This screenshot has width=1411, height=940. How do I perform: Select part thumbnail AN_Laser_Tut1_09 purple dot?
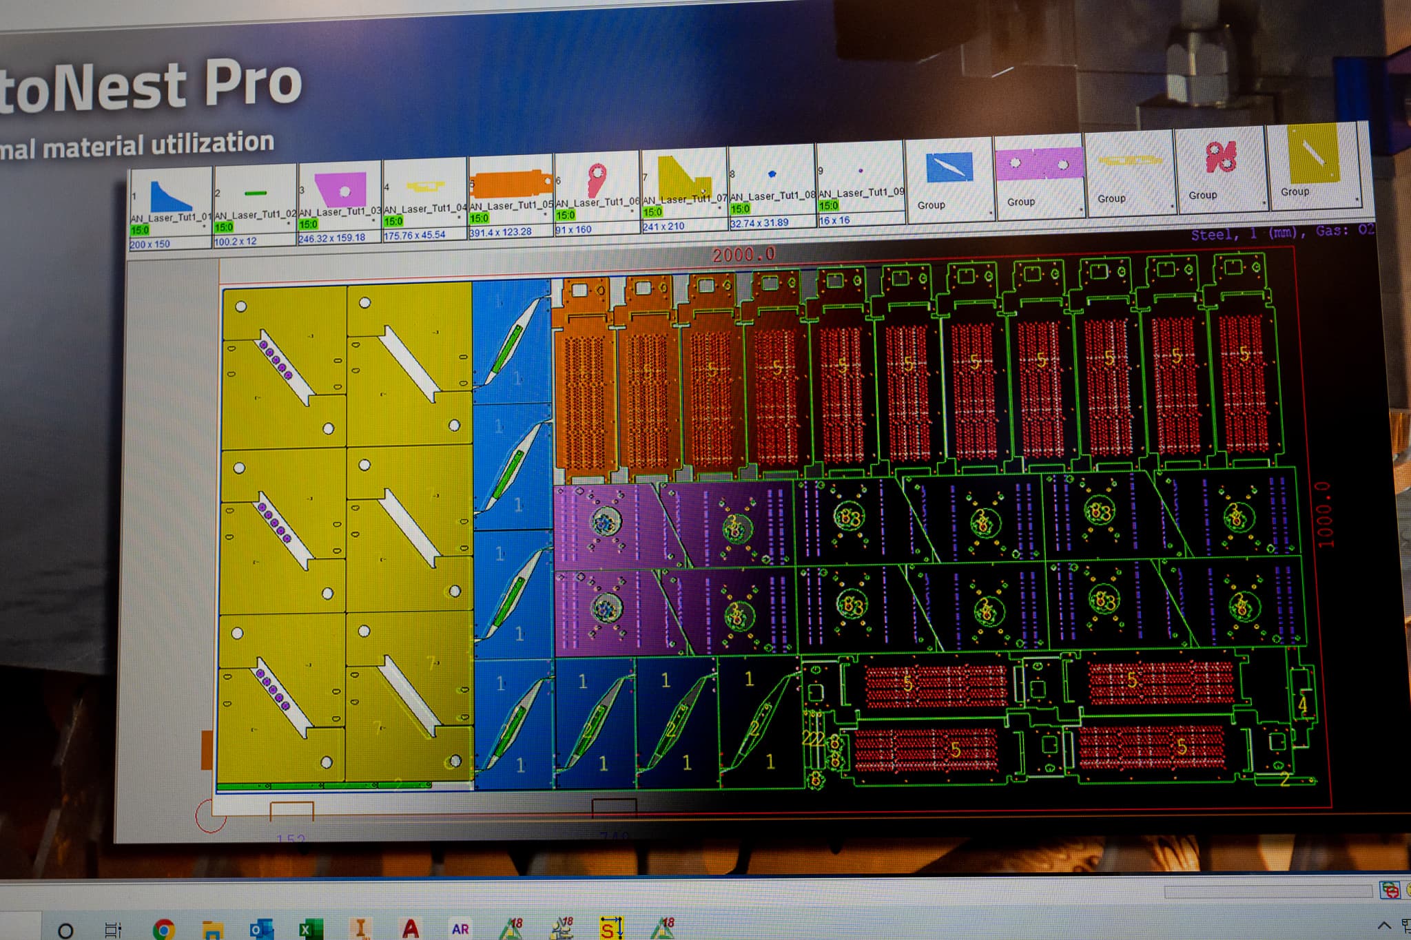tap(861, 170)
